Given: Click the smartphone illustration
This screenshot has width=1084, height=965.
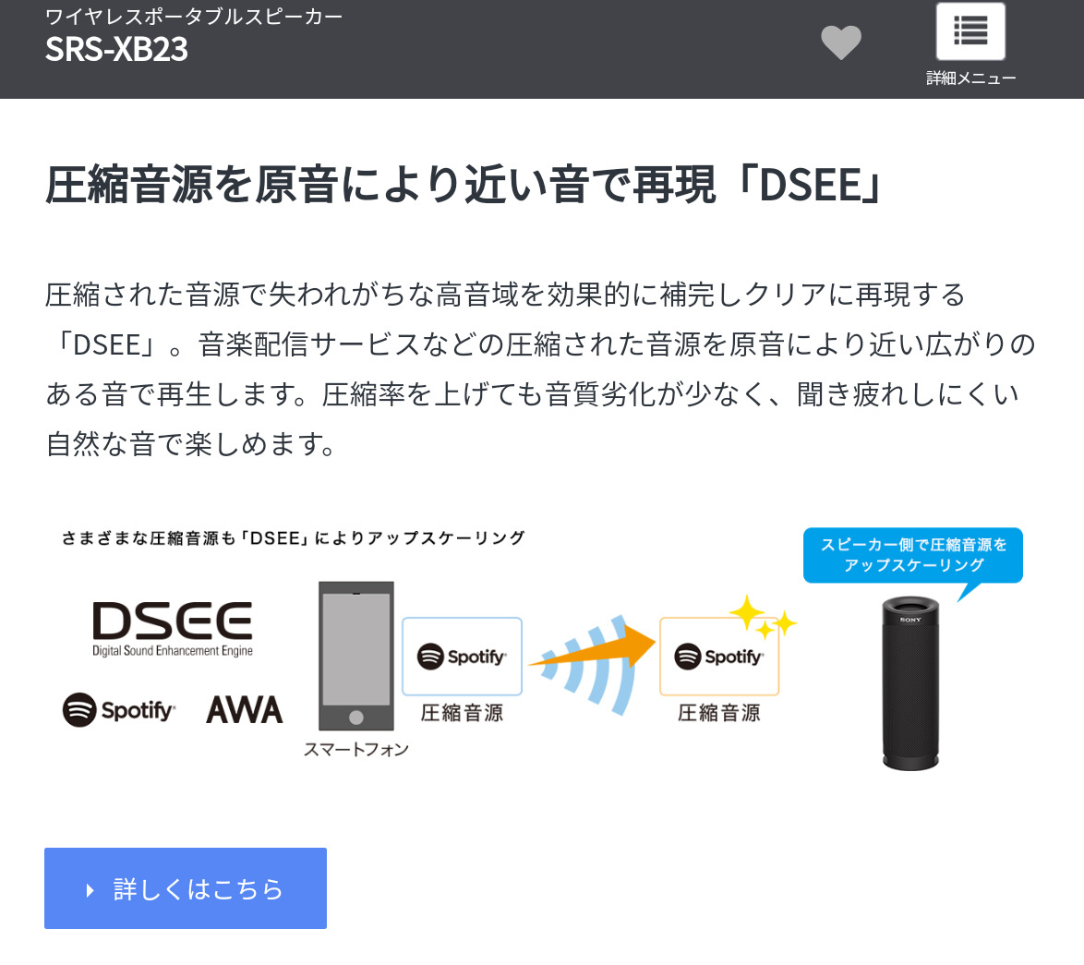Looking at the screenshot, I should coord(356,656).
